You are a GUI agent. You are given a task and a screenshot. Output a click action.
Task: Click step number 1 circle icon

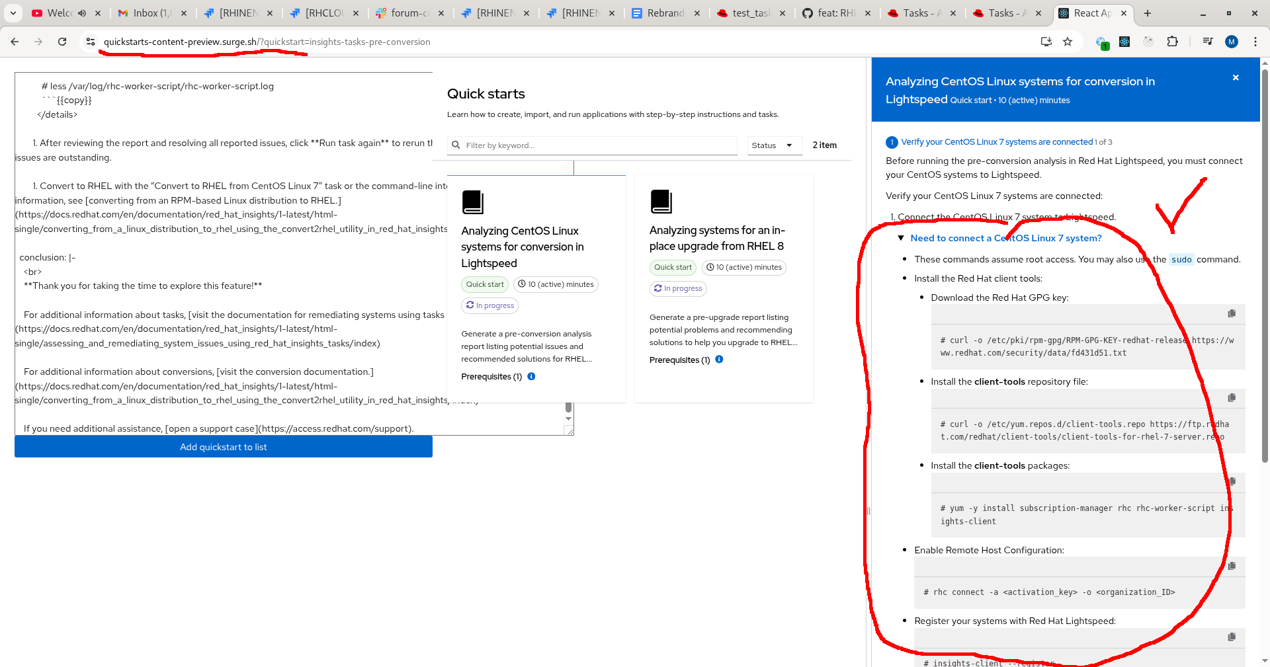892,142
